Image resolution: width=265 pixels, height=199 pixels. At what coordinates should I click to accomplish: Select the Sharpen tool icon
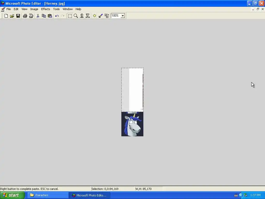coord(88,16)
